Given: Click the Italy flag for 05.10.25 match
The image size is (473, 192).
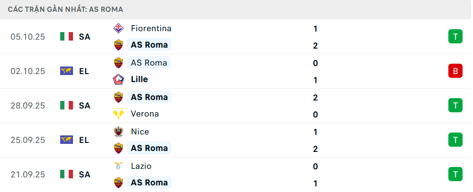Looking at the screenshot, I should pos(66,36).
